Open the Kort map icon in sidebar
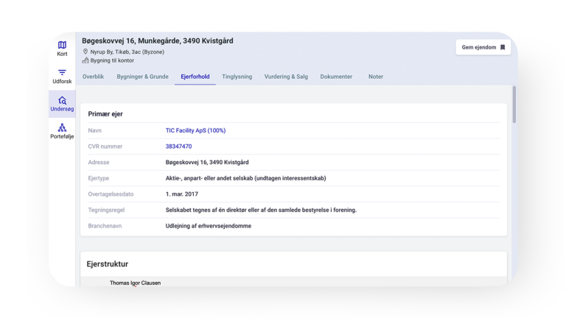The image size is (566, 318). (62, 46)
